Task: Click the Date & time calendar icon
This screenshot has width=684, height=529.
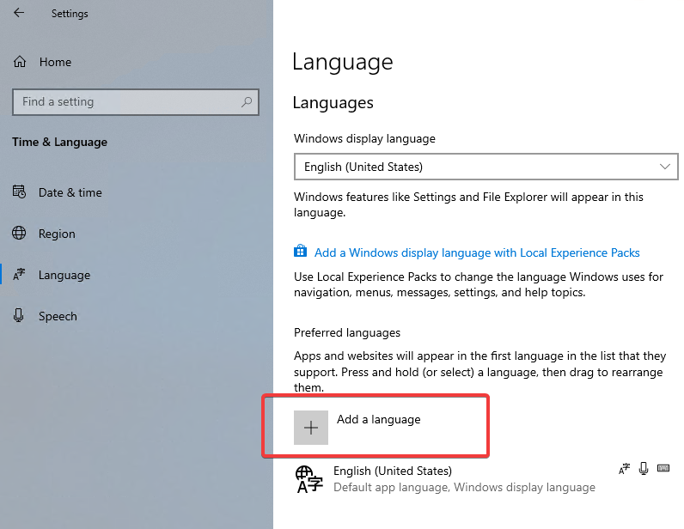Action: tap(19, 192)
